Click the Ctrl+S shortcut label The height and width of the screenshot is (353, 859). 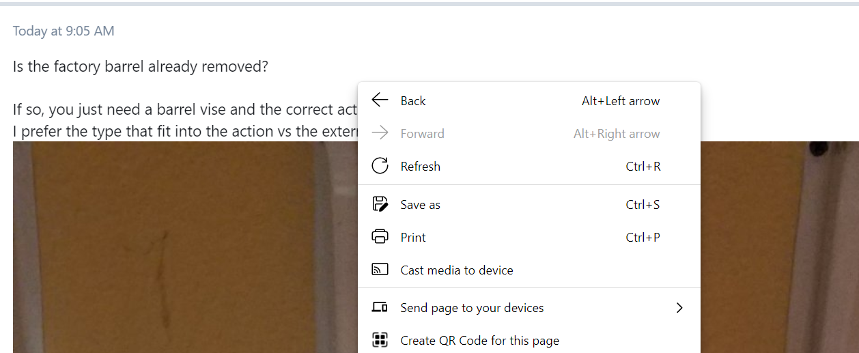pos(643,204)
